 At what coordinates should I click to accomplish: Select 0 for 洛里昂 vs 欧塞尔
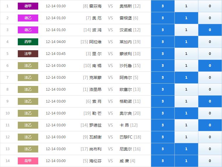tap(210, 89)
